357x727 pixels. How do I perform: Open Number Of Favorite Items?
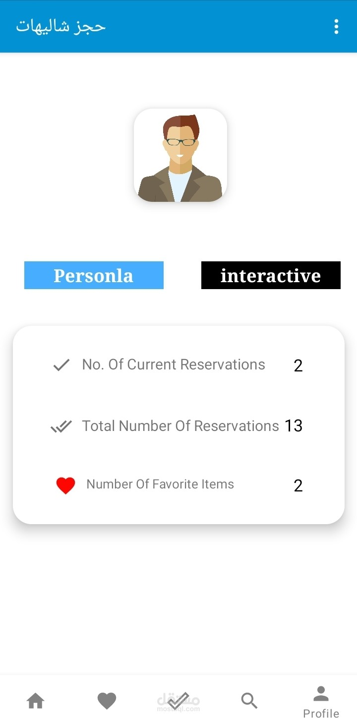click(x=160, y=485)
